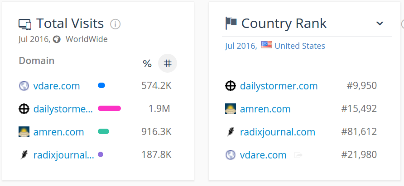Click the amren favicon in Total Visits
The image size is (404, 186).
(x=24, y=132)
